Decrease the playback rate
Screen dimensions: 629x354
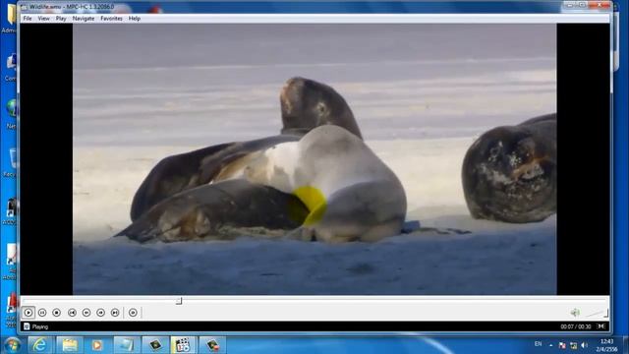(x=86, y=313)
